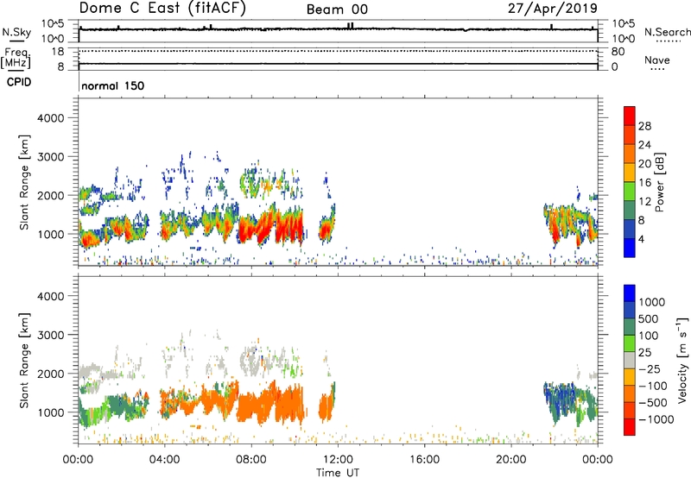Screen dimensions: 691x478
Task: Click the '18' frequency axis tick
Action: tap(58, 52)
